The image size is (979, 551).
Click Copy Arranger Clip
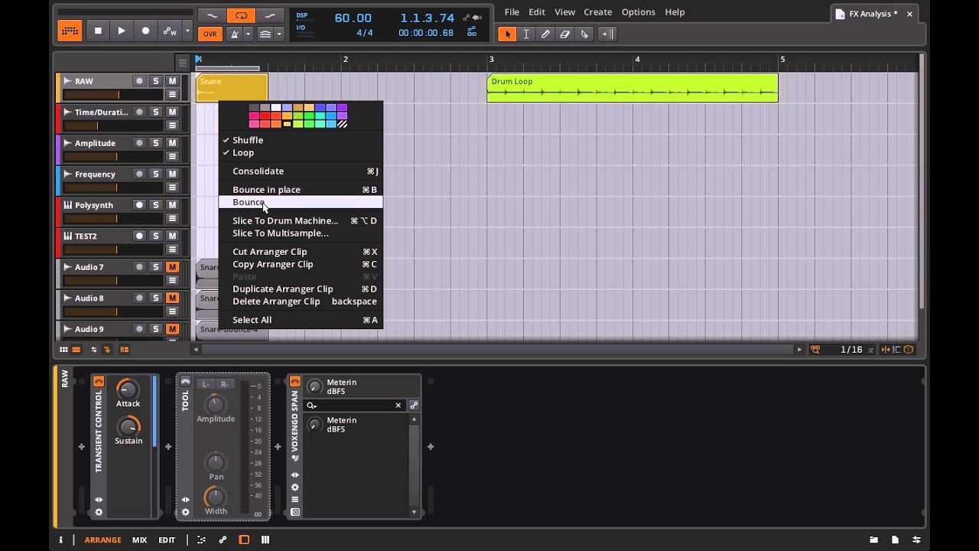click(x=301, y=264)
